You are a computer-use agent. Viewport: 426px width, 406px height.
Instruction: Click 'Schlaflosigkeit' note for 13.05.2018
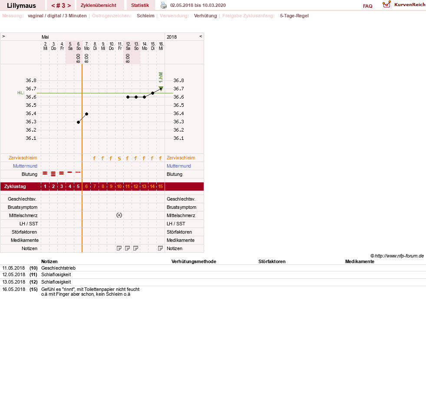click(56, 282)
